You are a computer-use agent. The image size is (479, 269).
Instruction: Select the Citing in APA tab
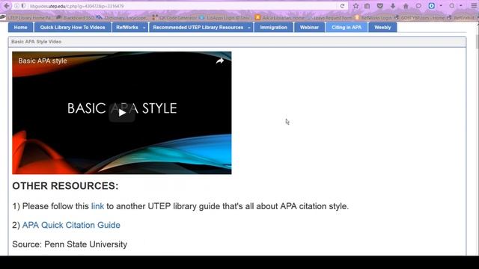[347, 28]
